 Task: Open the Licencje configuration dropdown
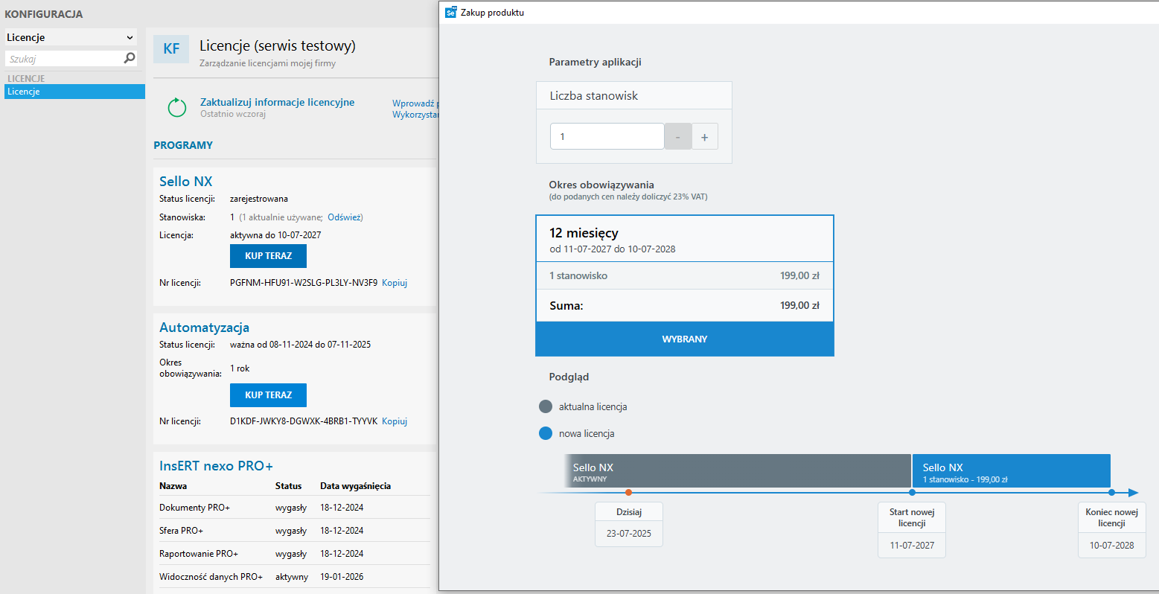[x=71, y=37]
